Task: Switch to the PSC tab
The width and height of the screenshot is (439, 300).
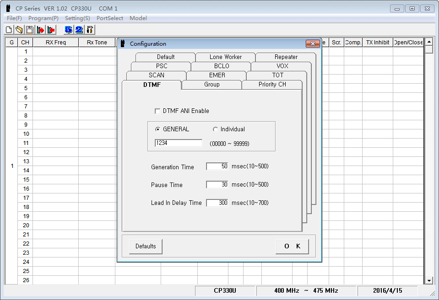Action: pyautogui.click(x=162, y=66)
